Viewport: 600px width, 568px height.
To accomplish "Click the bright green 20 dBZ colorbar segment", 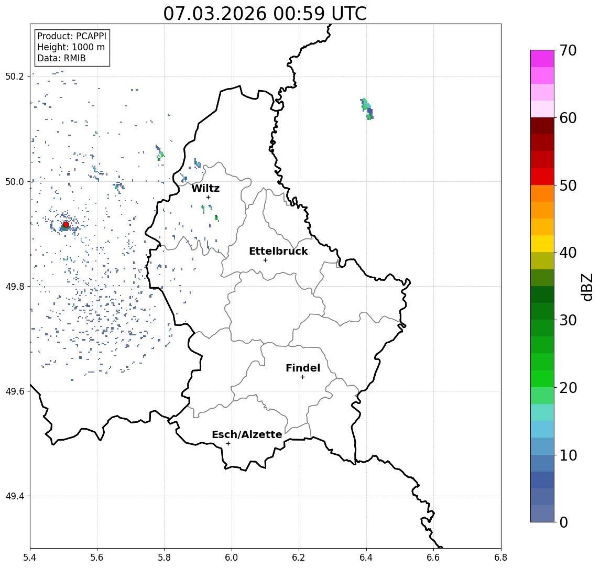I will [542, 379].
